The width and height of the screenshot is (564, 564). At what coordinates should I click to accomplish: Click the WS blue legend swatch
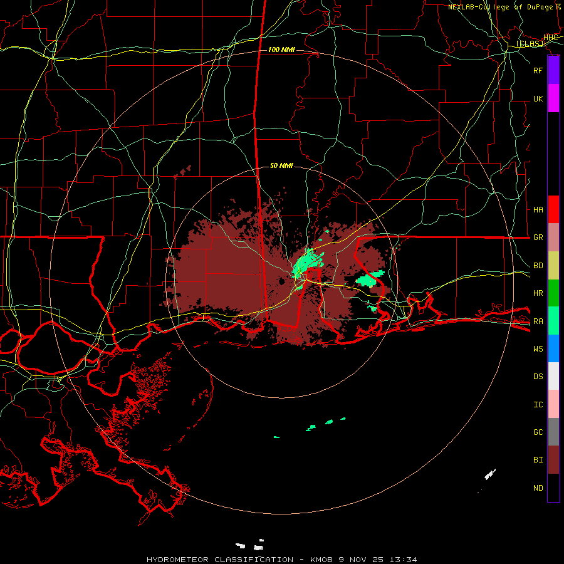(553, 348)
